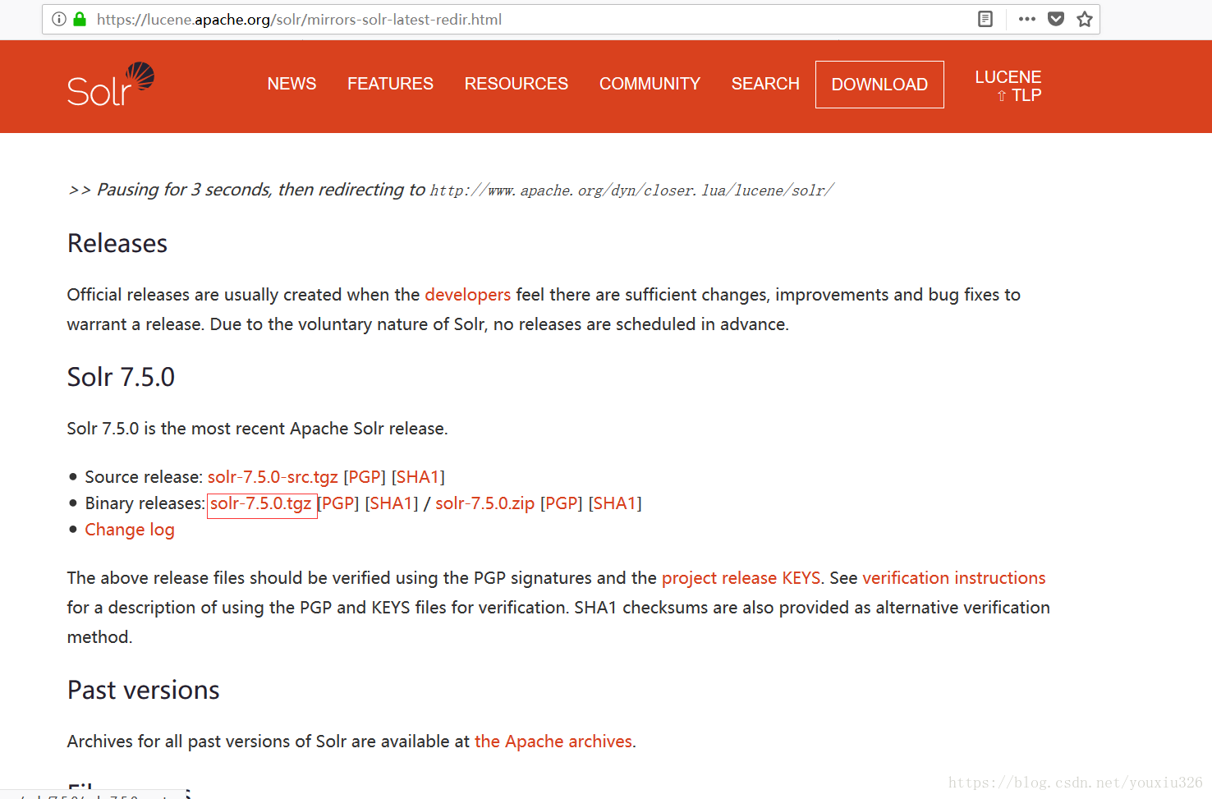The image size is (1212, 799).
Task: Open PGP signature for solr-7.5.0.tgz
Action: point(338,503)
